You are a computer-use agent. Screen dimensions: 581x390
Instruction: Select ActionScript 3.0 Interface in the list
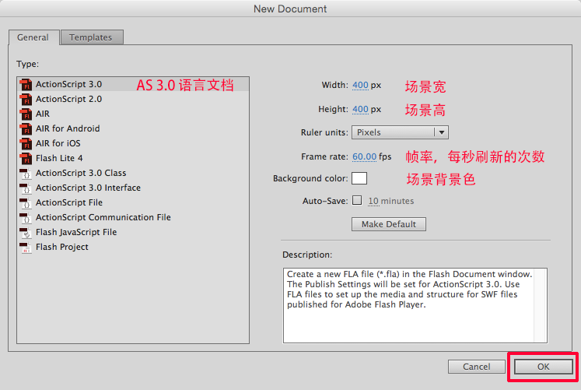click(x=88, y=188)
